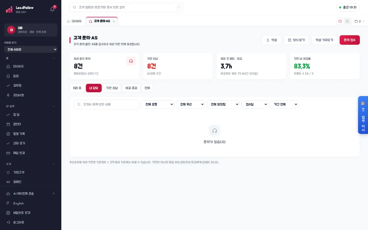This screenshot has height=230, width=368.
Task: Expand the open tabs folder count menu
Action: [x=359, y=21]
